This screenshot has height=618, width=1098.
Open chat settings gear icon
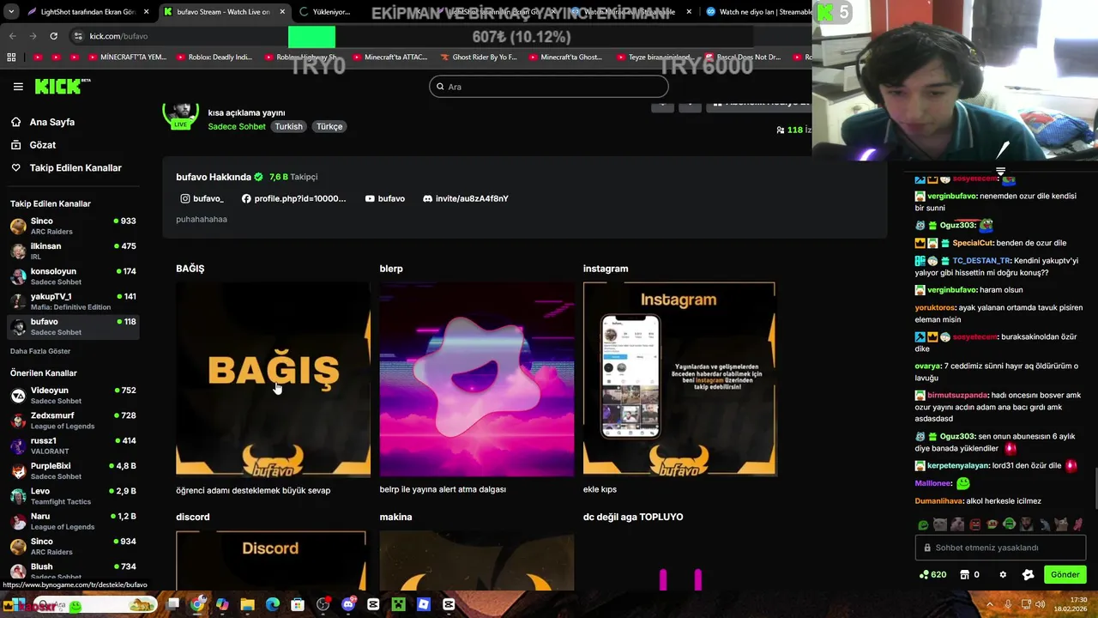1003,575
